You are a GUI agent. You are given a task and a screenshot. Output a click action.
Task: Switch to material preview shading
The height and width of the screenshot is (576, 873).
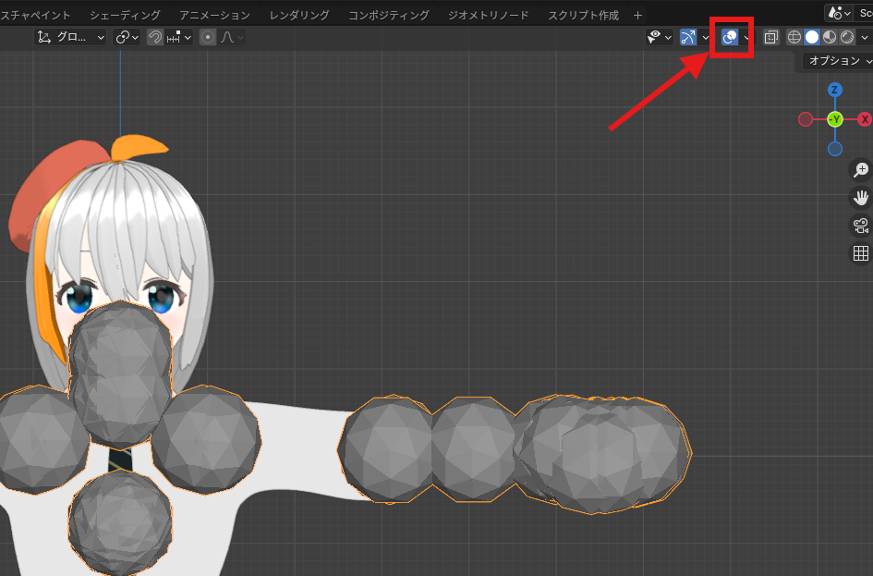coord(830,37)
